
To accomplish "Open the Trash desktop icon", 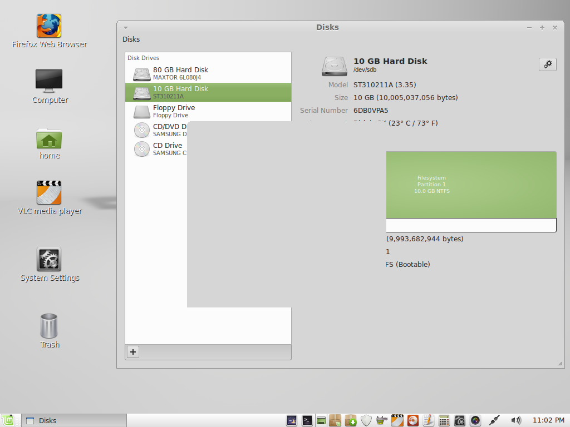I will [50, 331].
